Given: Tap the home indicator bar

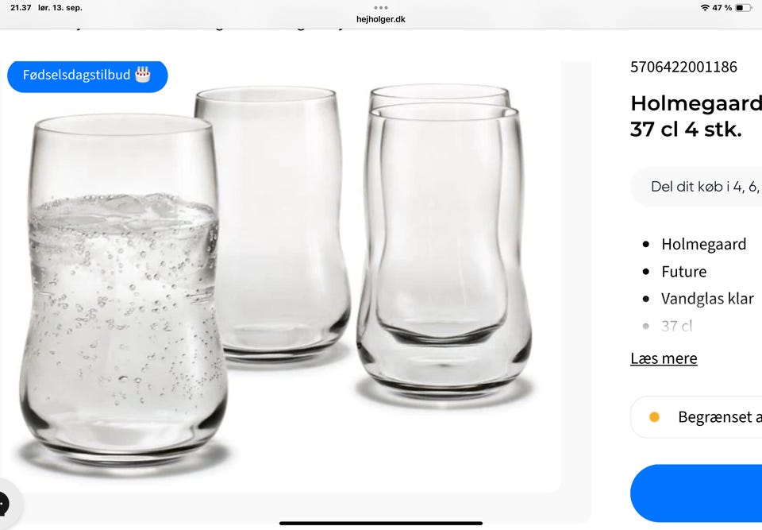Looking at the screenshot, I should (381, 523).
